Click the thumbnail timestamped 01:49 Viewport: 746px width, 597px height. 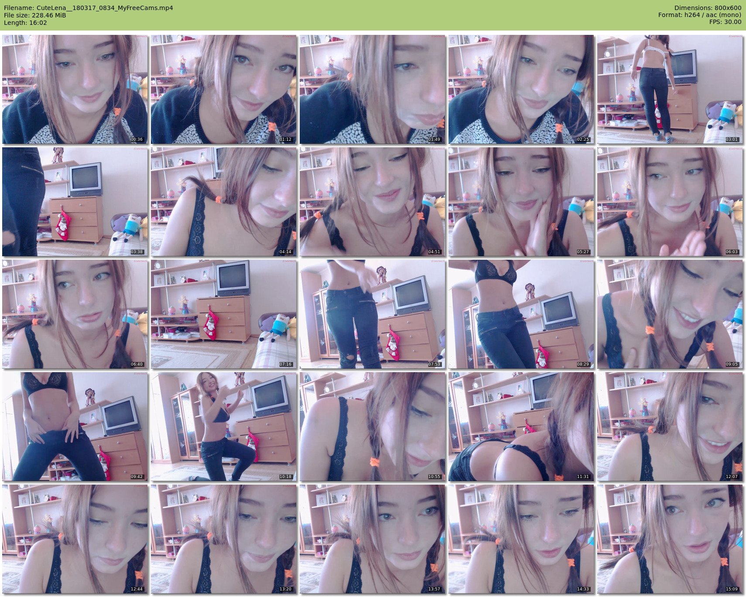click(x=373, y=89)
